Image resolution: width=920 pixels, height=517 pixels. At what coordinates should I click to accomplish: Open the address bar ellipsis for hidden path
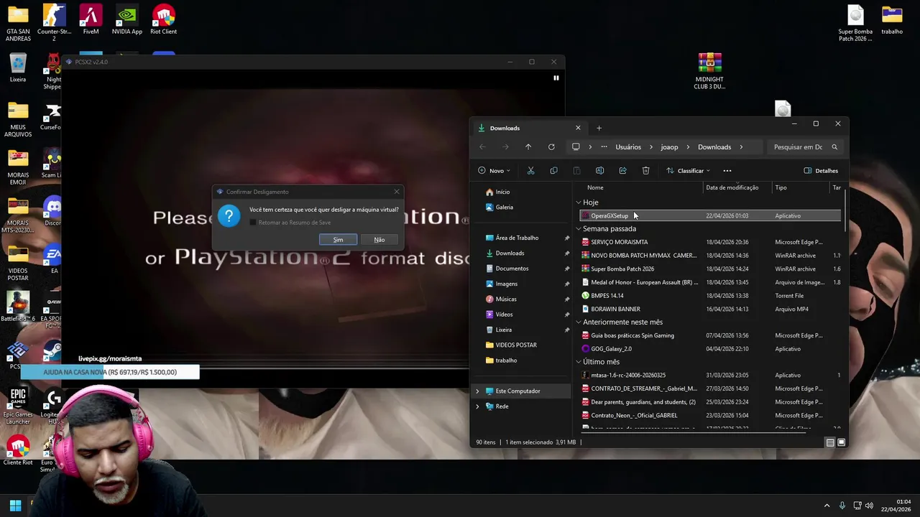(x=604, y=147)
